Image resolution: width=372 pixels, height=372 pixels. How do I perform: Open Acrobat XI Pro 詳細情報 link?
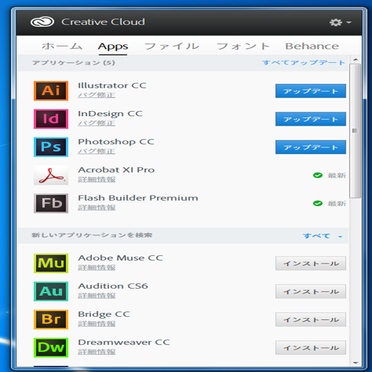pos(97,180)
